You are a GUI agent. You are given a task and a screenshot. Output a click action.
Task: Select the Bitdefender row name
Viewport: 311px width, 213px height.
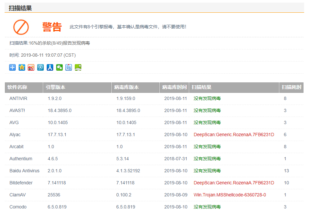click(21, 183)
